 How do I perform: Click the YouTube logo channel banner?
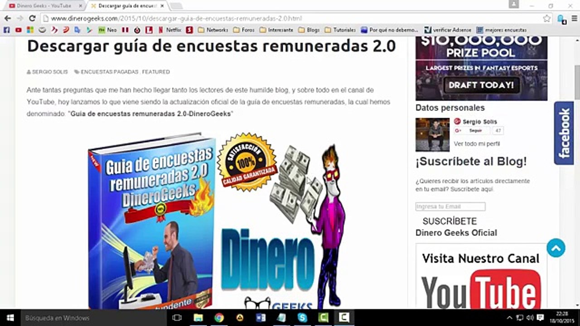click(x=481, y=289)
